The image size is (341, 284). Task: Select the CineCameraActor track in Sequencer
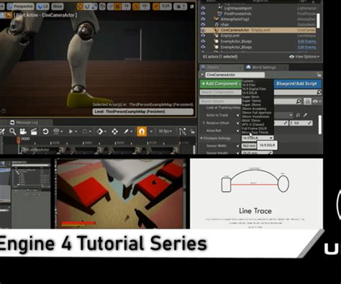[35, 150]
